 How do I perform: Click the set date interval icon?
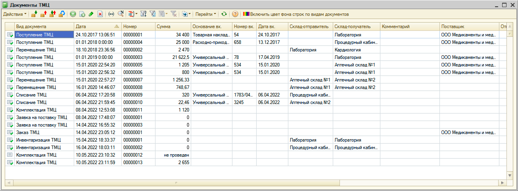pos(111,14)
